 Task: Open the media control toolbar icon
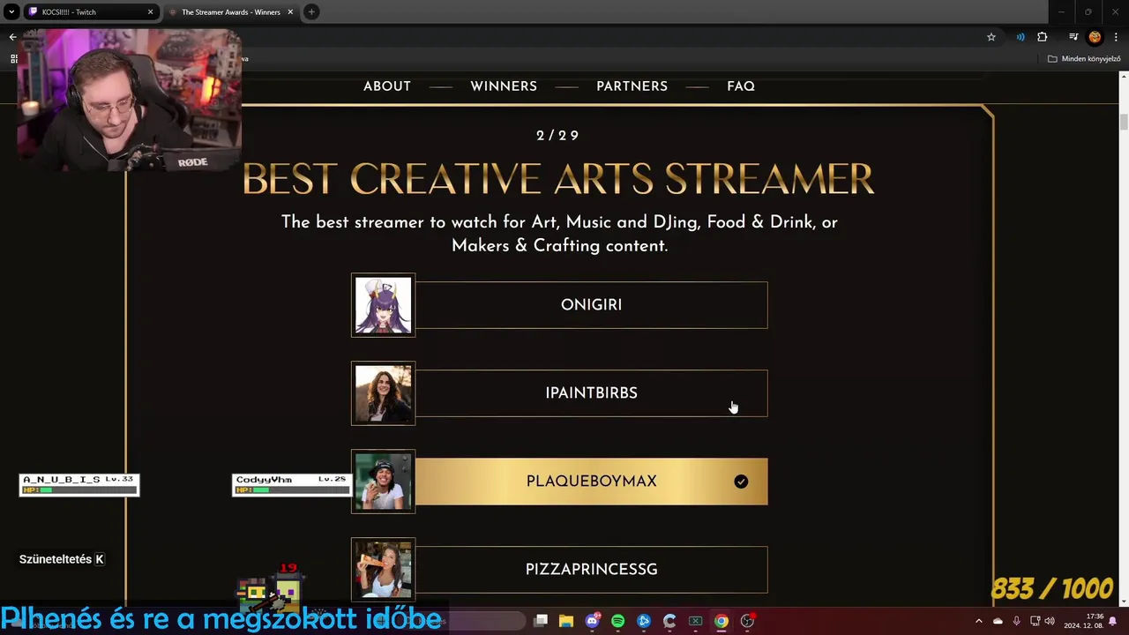pyautogui.click(x=1073, y=37)
